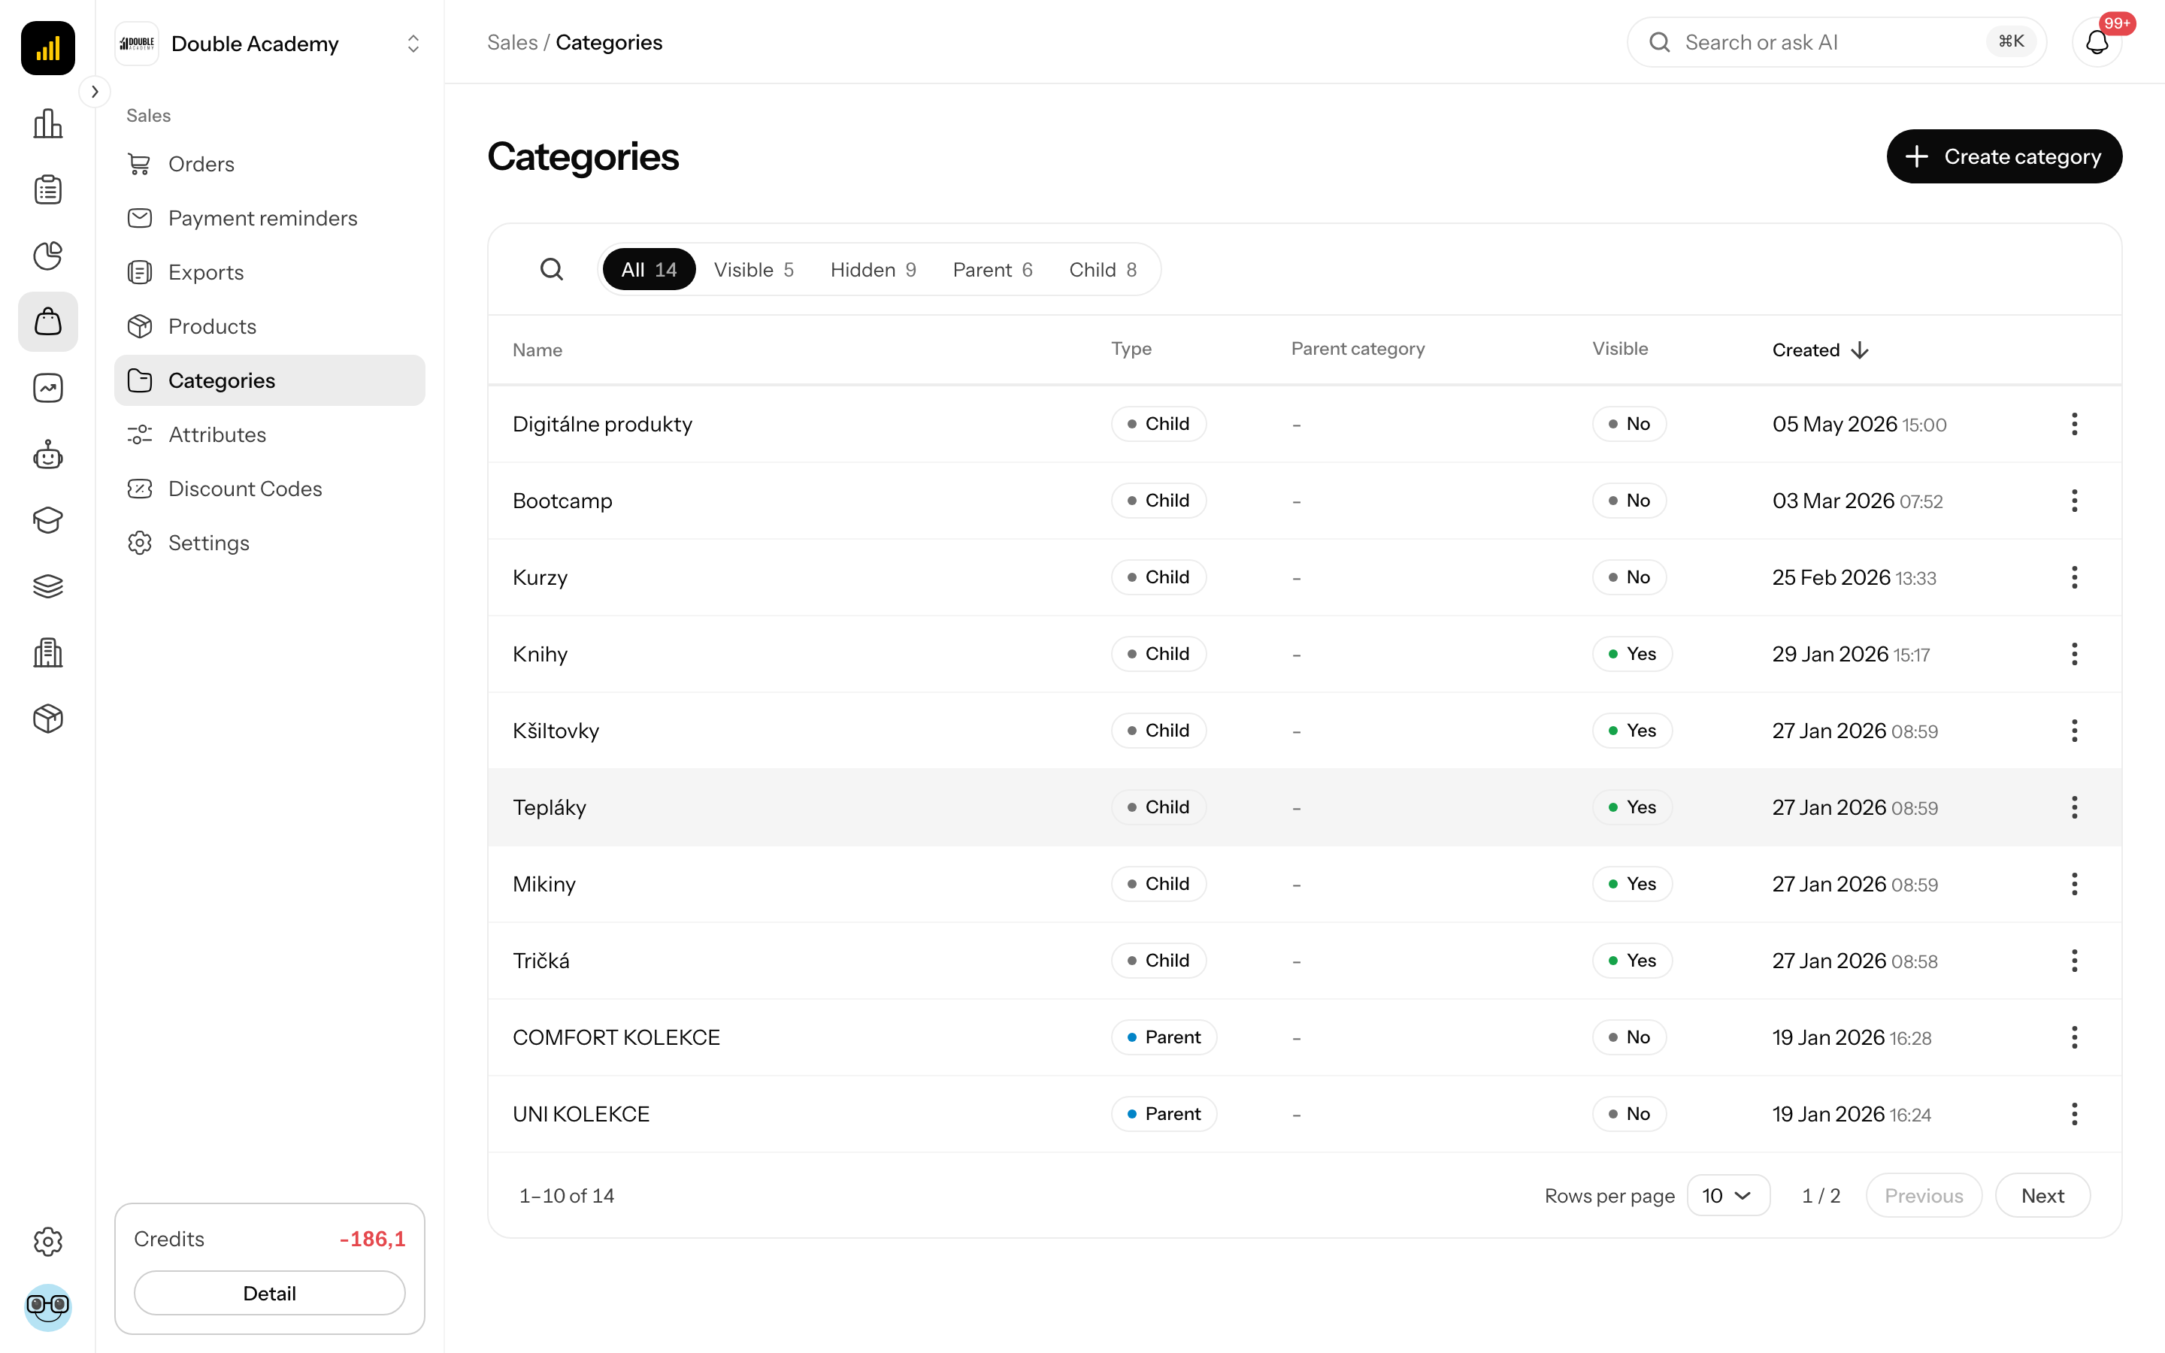Open row actions menu for UNI KOLEKCE
The width and height of the screenshot is (2165, 1353).
coord(2074,1114)
